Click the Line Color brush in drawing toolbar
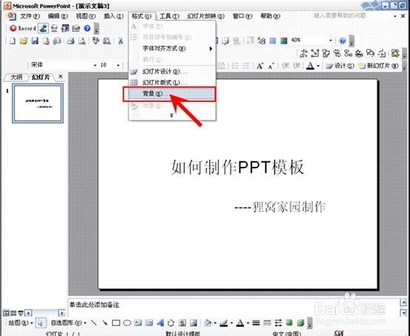Viewport: 410px width, 336px height. (224, 323)
